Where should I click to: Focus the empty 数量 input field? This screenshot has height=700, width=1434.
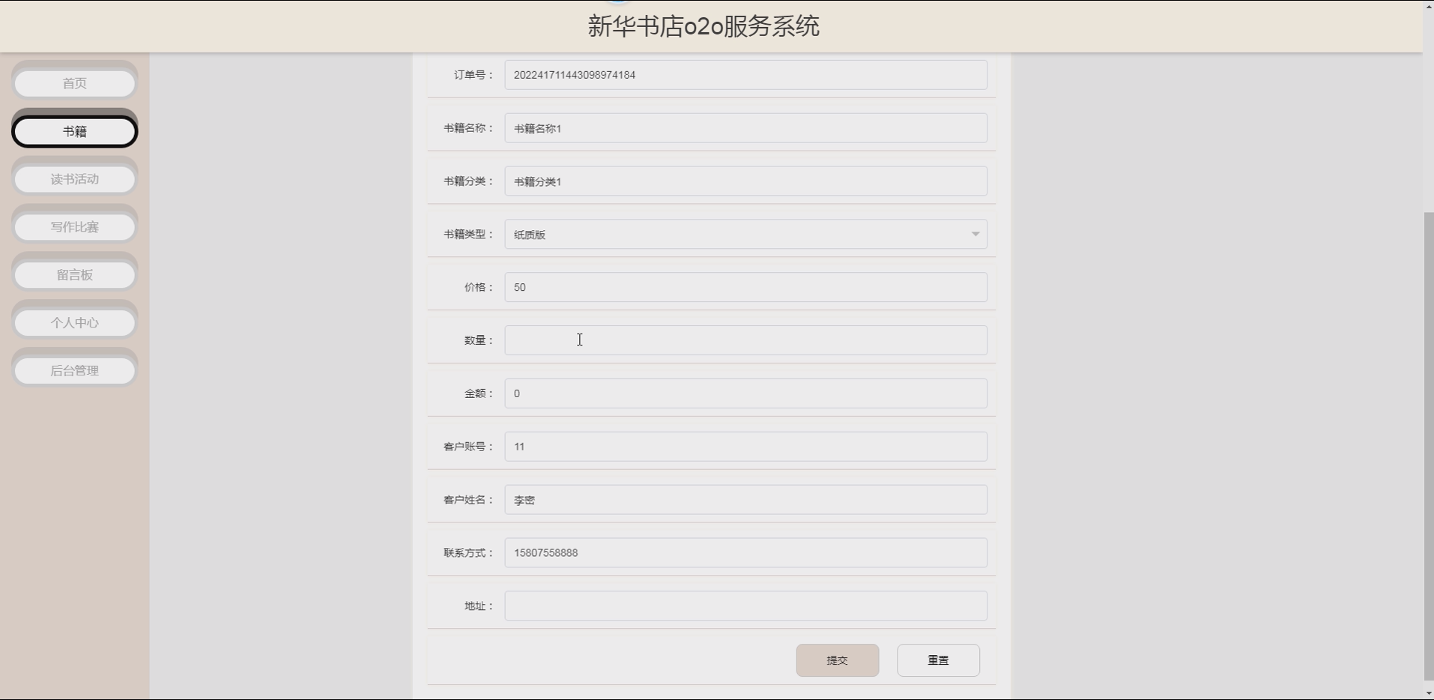(745, 340)
